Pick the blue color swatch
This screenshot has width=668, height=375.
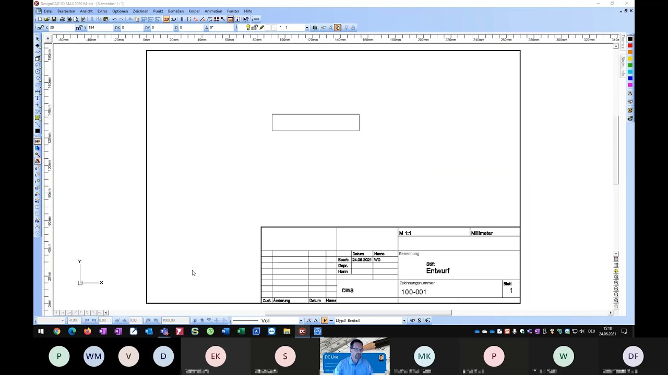point(630,78)
